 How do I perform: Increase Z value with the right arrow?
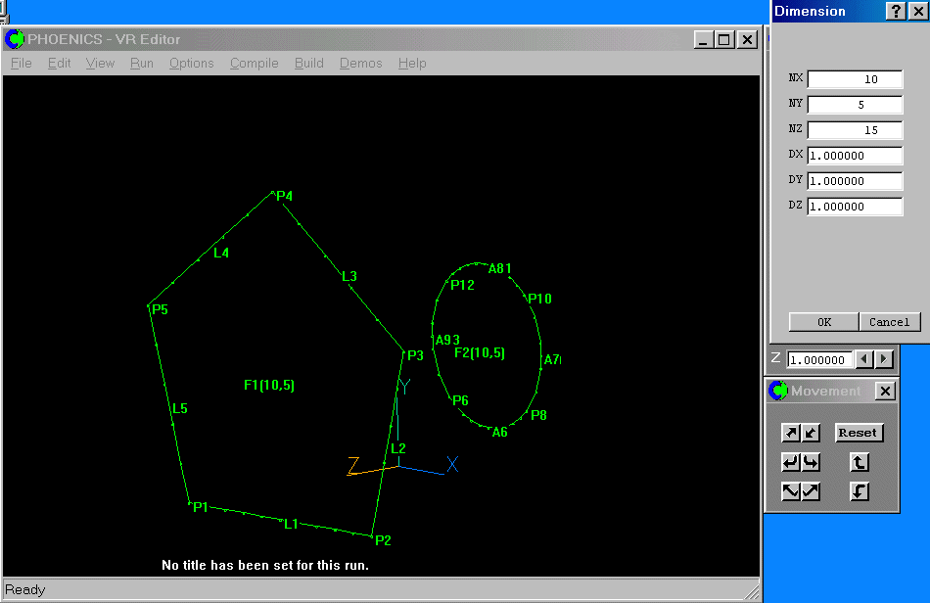point(884,359)
